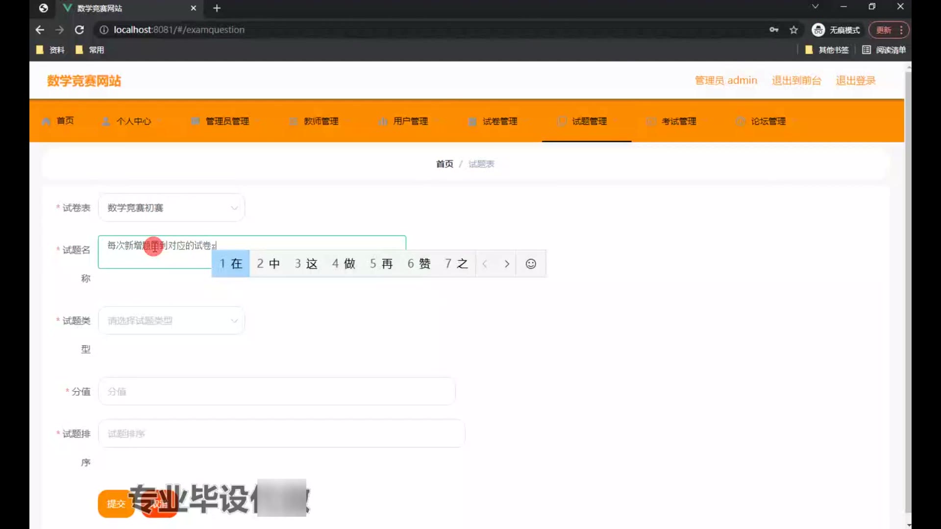Image resolution: width=941 pixels, height=529 pixels.
Task: Choose IME candidate 2 中
Action: [x=269, y=264]
